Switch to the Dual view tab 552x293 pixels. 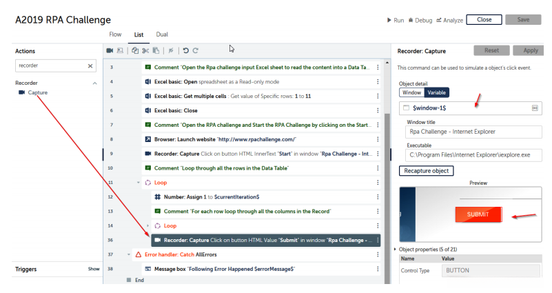tap(162, 34)
